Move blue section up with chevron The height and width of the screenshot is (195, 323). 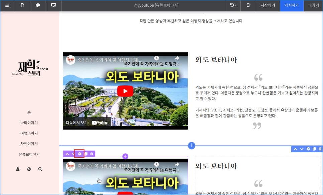(x=295, y=149)
